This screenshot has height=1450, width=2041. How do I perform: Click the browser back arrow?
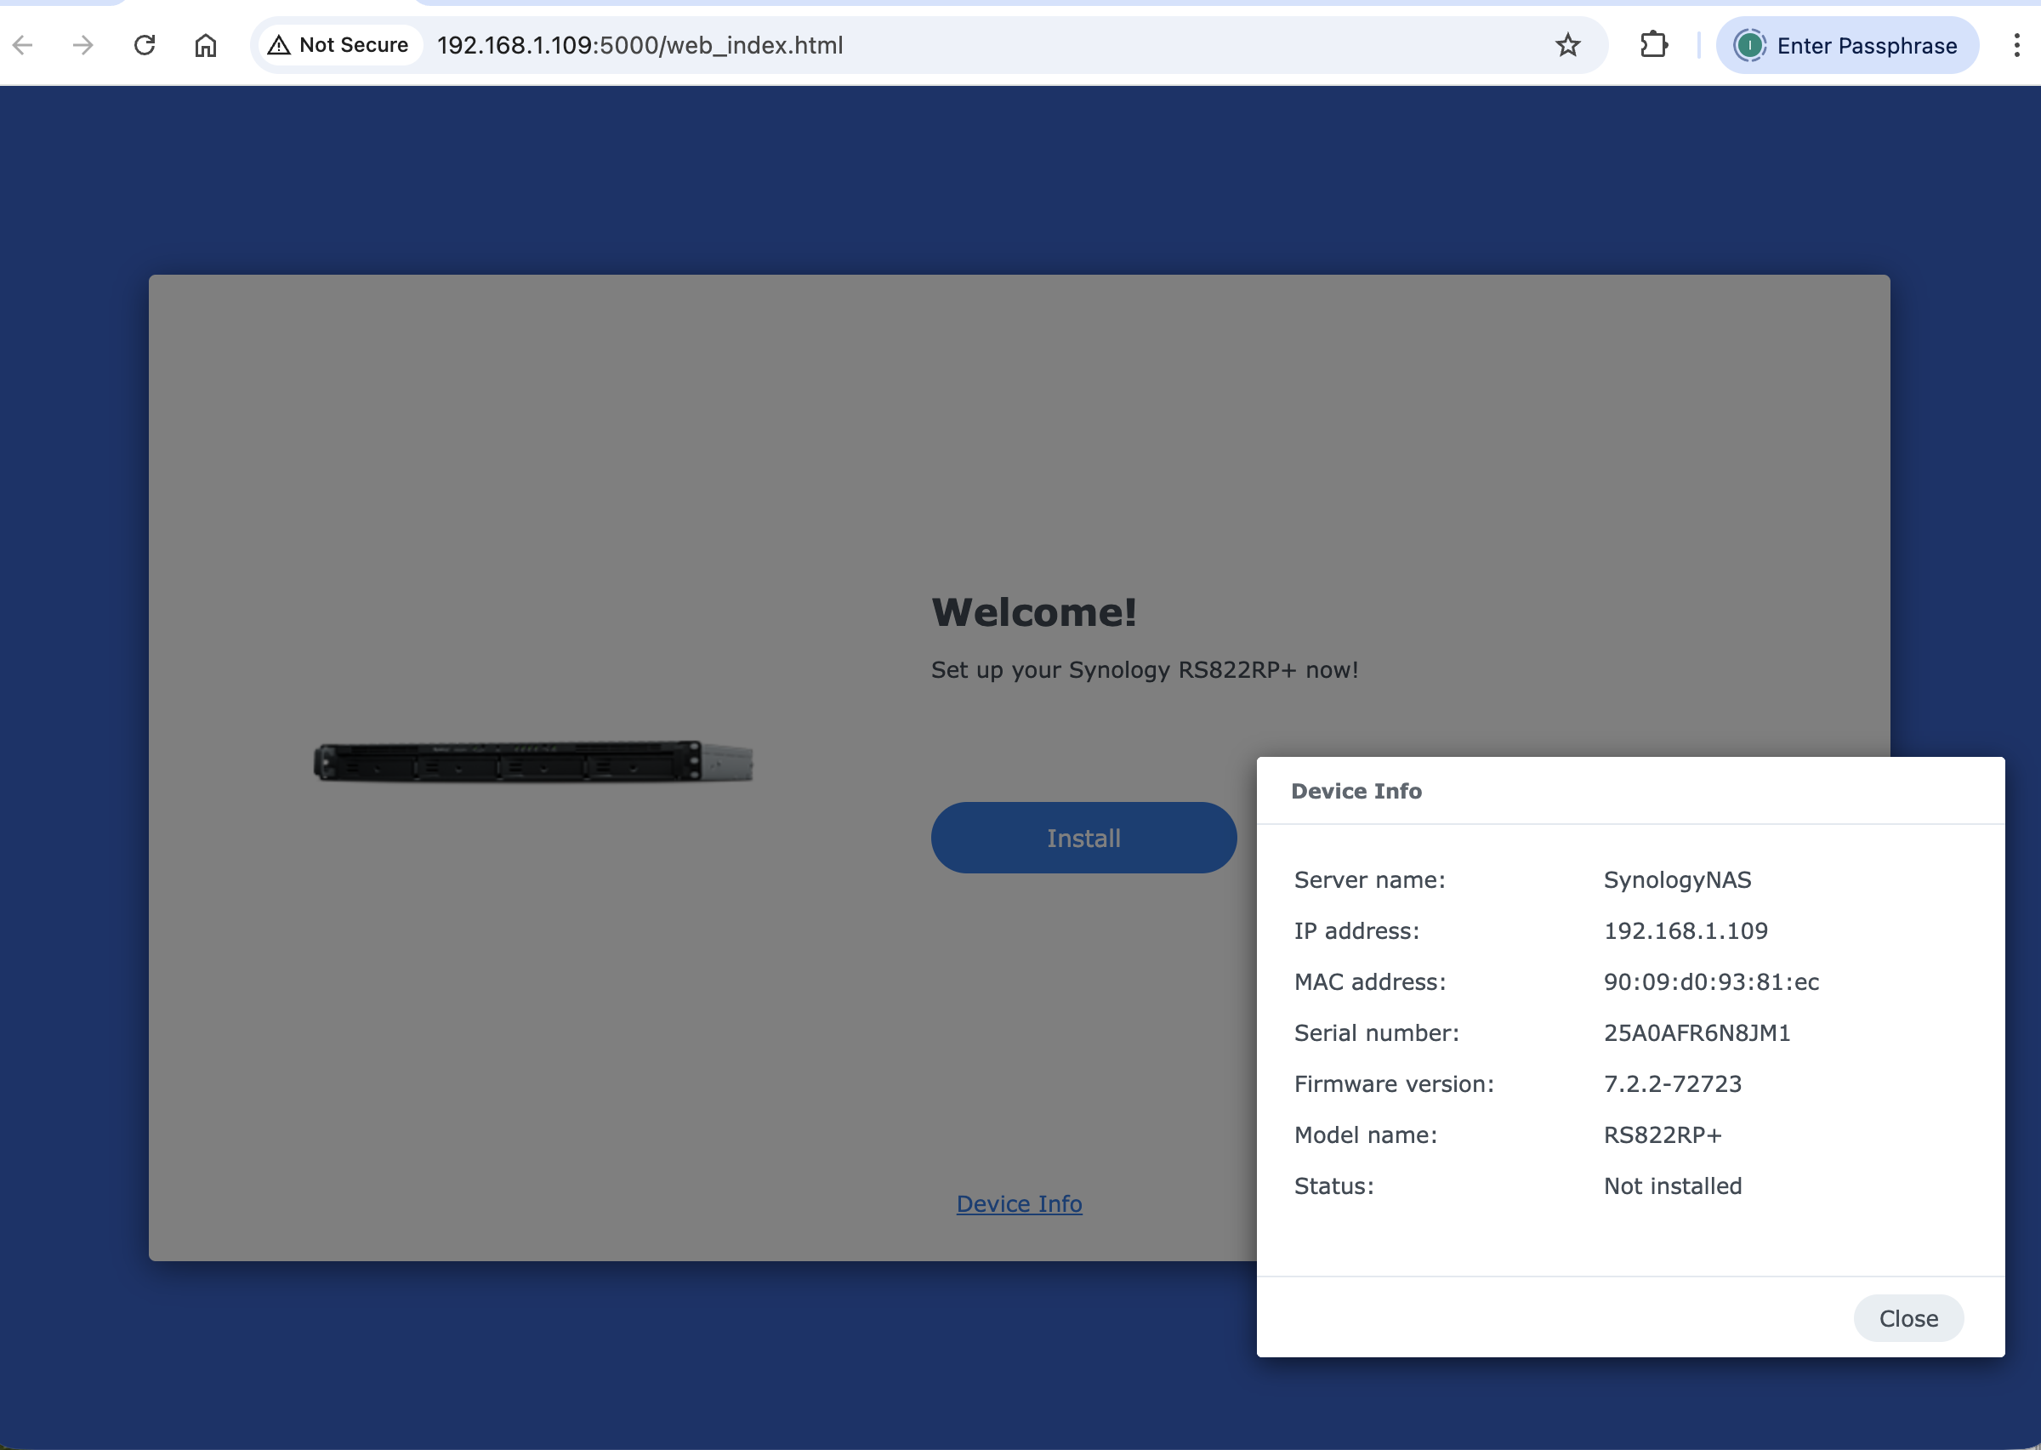(23, 44)
